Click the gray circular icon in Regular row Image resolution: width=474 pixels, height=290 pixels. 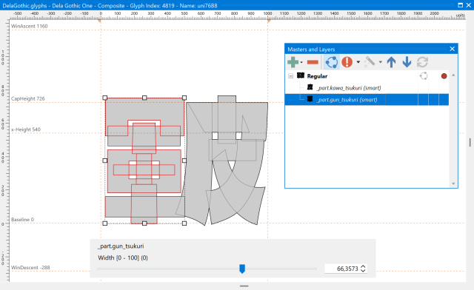(x=424, y=75)
